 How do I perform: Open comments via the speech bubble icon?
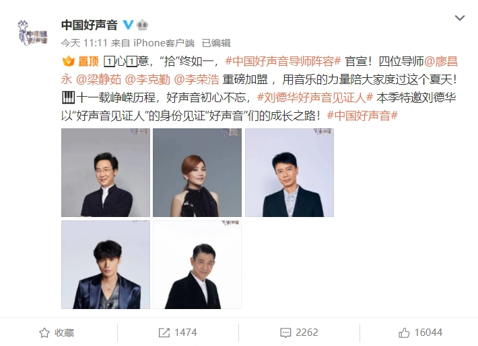point(285,333)
